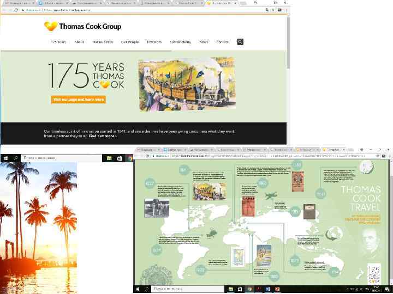Click the 1841 timeline marker circle
Image resolution: width=393 pixels, height=294 pixels.
[183, 170]
